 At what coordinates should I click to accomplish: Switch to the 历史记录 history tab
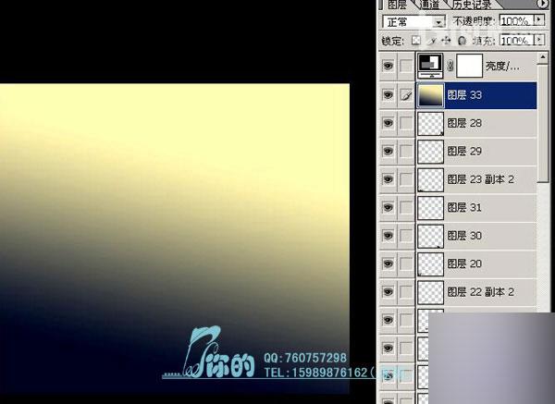[473, 5]
